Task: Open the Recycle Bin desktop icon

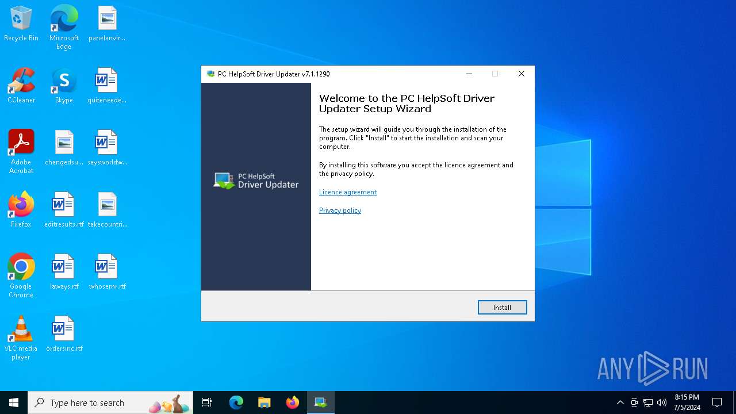Action: [21, 24]
